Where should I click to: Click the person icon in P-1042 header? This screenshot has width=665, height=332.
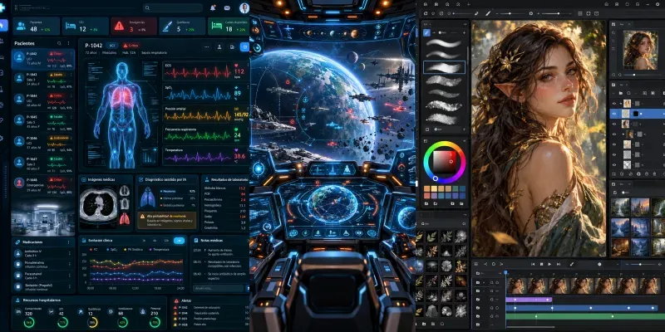(219, 47)
